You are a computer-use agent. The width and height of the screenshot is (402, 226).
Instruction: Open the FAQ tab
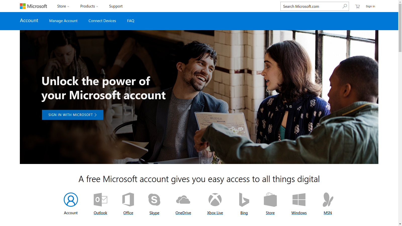click(131, 21)
